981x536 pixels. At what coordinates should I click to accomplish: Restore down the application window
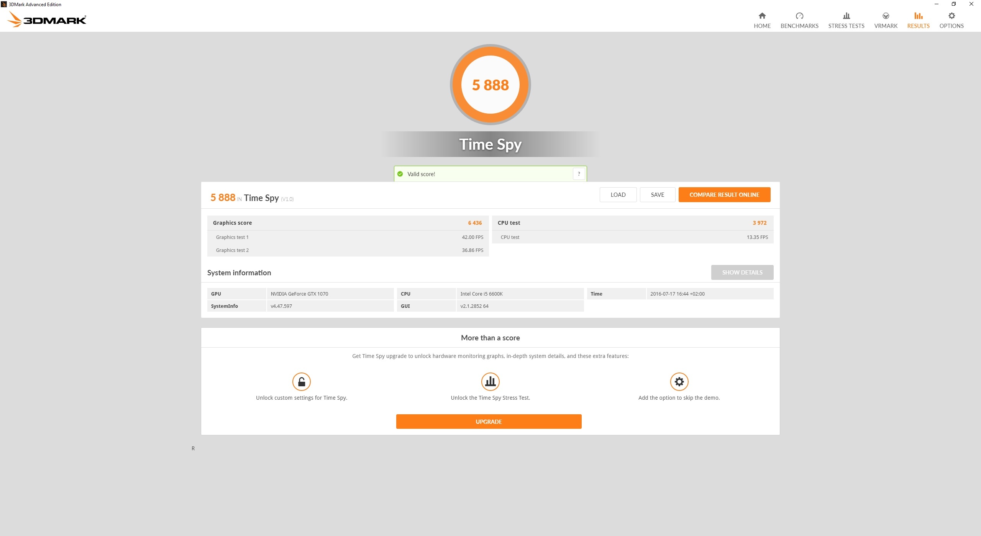[953, 4]
